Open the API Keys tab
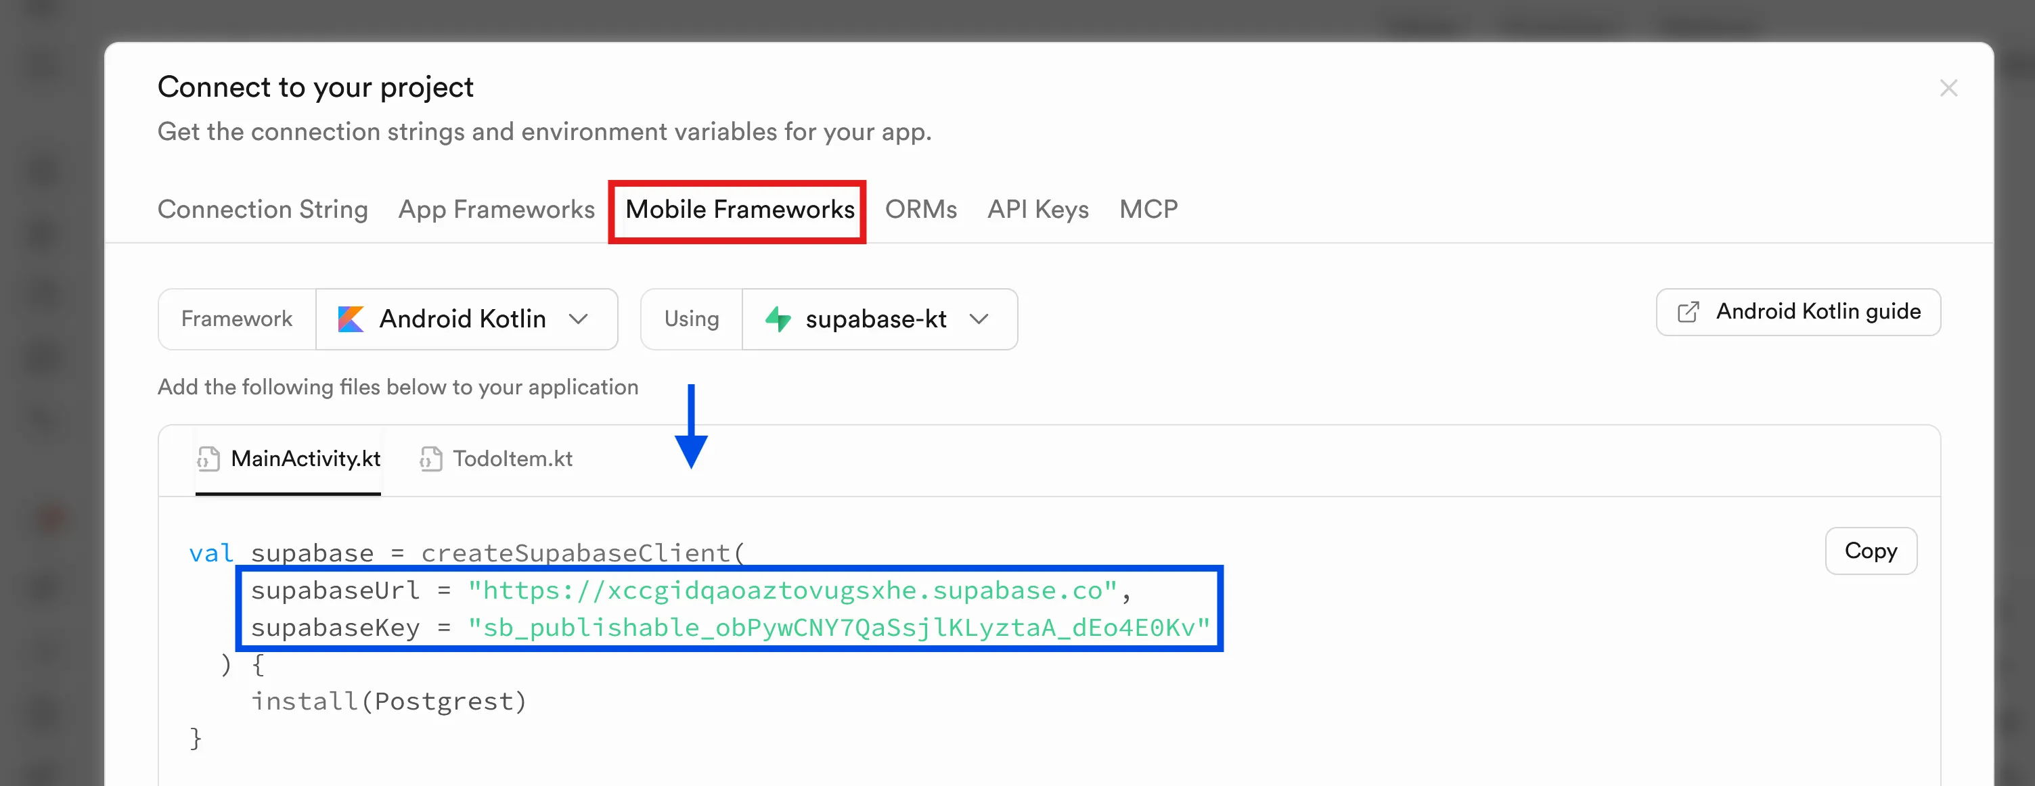 (x=1037, y=209)
